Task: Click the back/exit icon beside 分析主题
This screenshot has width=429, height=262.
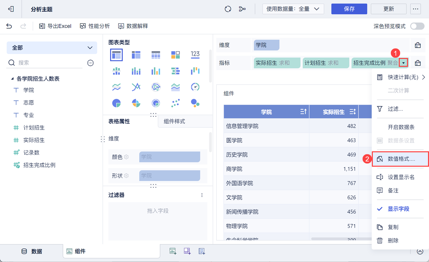Action: 11,9
